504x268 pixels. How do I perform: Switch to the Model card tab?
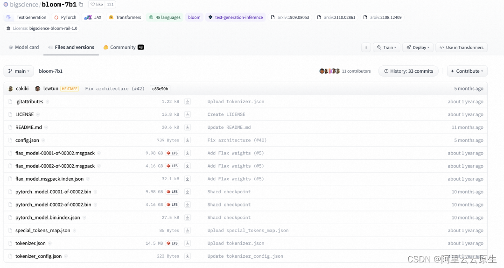[24, 47]
